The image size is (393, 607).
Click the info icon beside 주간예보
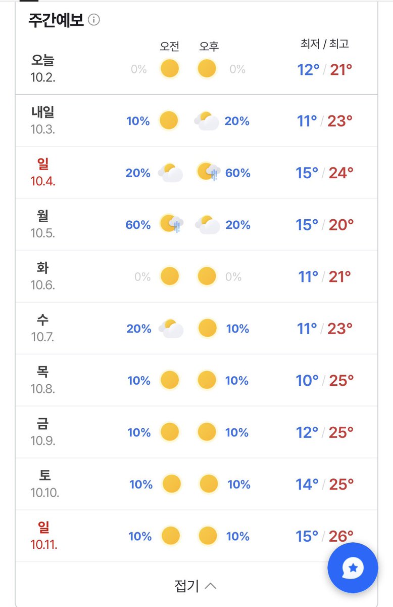pos(94,19)
